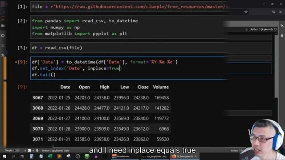Click the High column header

[x=105, y=87]
